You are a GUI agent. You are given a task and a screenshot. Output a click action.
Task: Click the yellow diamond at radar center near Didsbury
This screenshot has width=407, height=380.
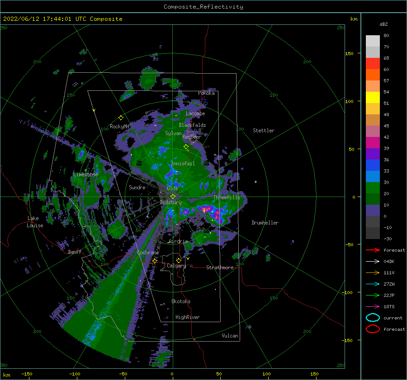173,197
